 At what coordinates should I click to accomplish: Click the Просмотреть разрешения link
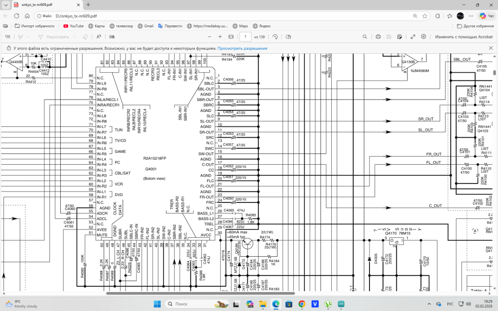[242, 48]
